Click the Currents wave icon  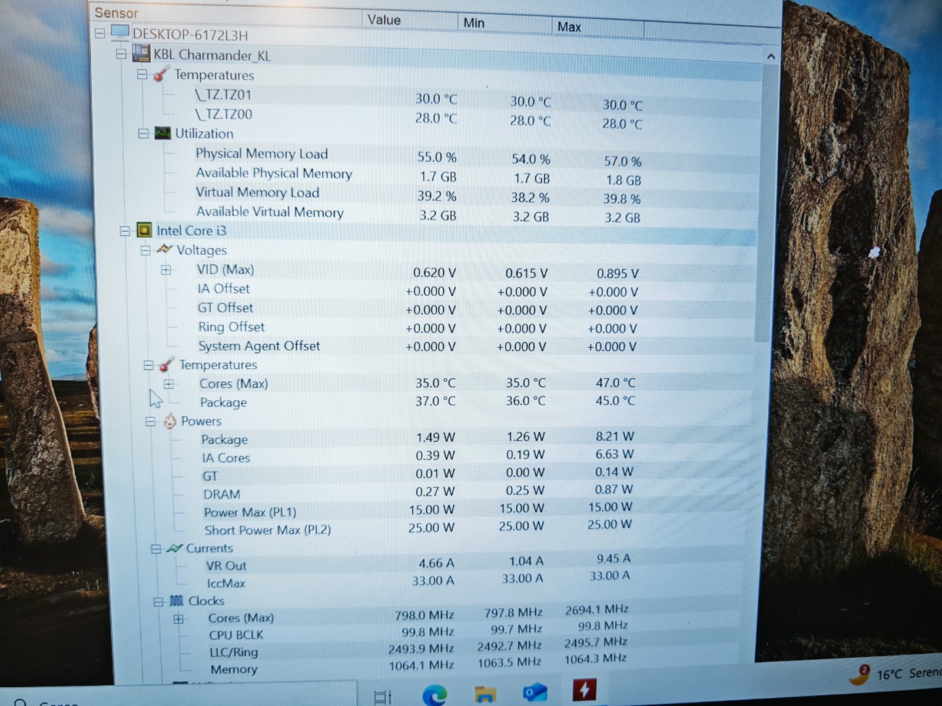click(x=175, y=548)
